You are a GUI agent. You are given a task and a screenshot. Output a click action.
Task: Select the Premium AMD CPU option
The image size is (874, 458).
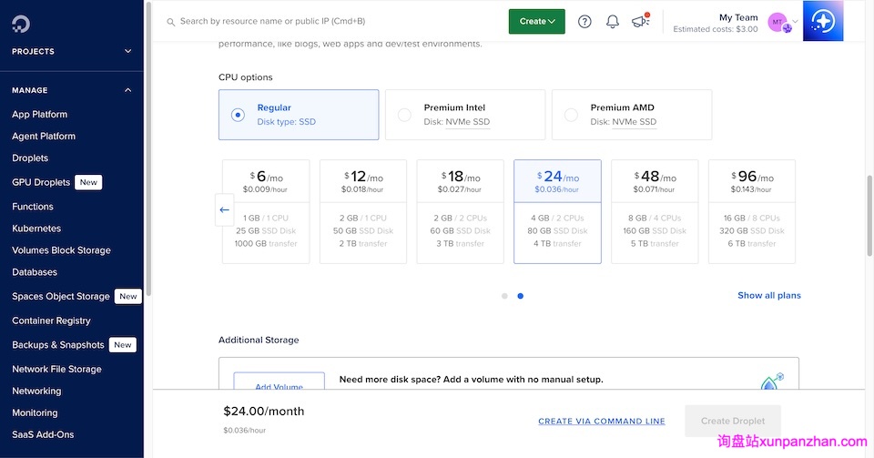[x=632, y=115]
